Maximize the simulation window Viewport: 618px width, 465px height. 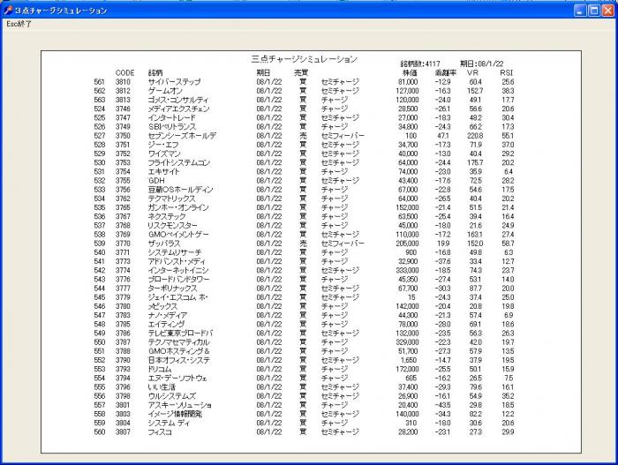[593, 10]
